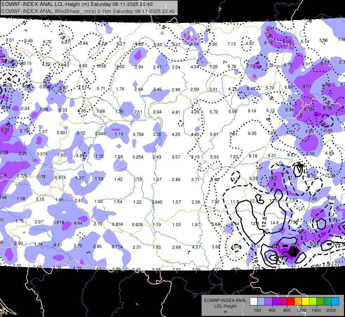Click the wind shear value 9.51
345x317 pixels.
coord(307,86)
